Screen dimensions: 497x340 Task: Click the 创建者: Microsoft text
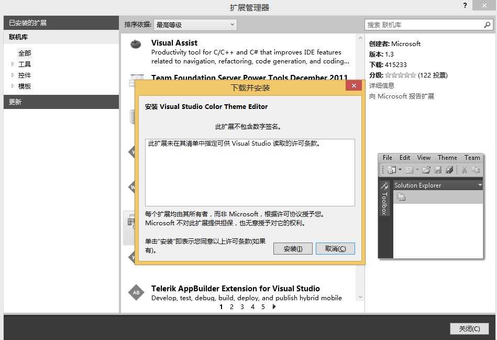pyautogui.click(x=395, y=44)
